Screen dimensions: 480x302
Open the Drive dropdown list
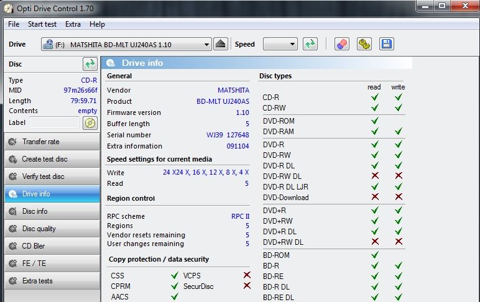coord(206,45)
